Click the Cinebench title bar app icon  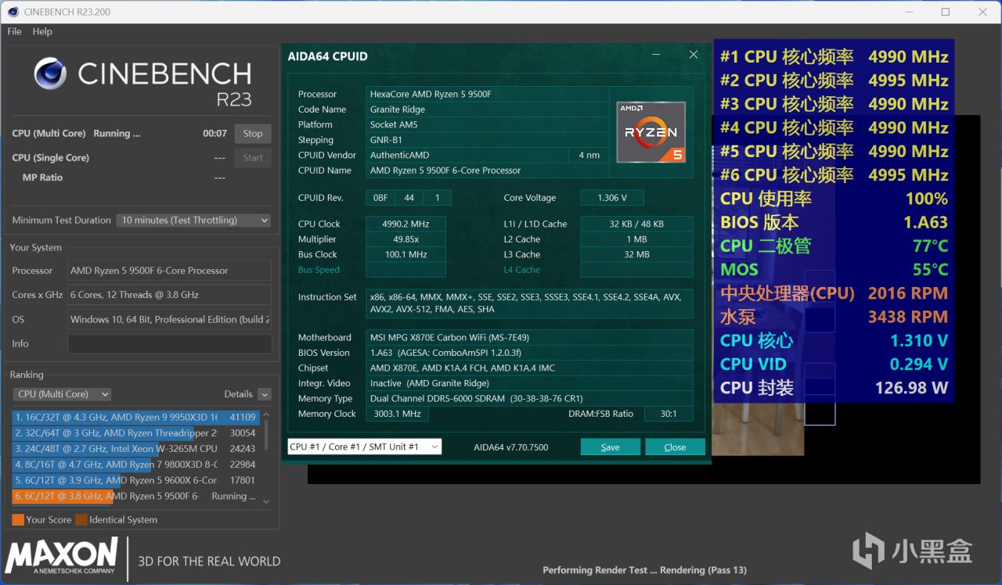pyautogui.click(x=13, y=12)
